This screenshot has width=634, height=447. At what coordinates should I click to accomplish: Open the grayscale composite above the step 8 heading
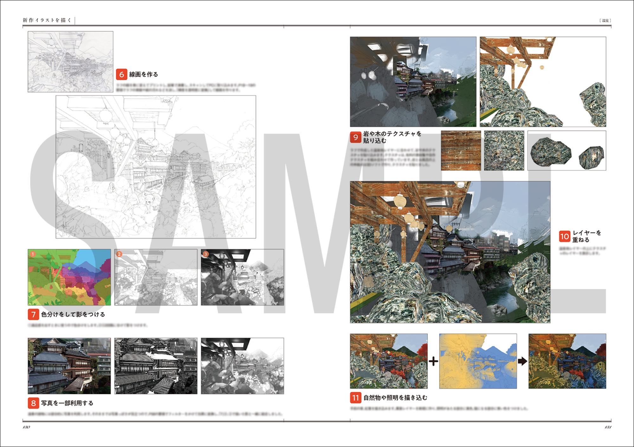pyautogui.click(x=242, y=366)
